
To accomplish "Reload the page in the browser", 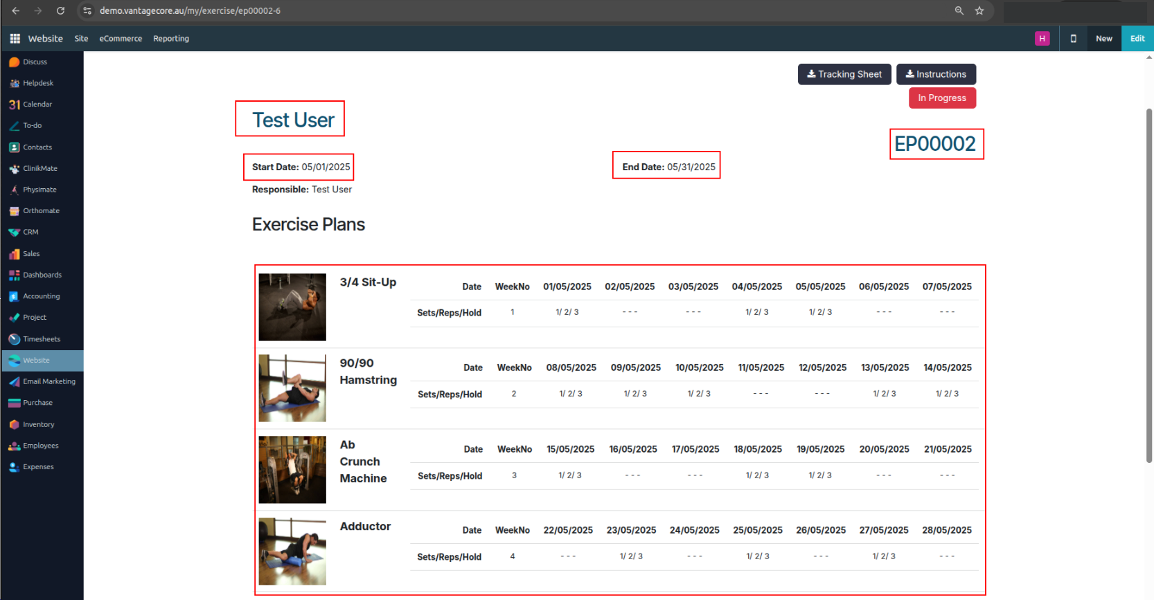I will click(60, 11).
